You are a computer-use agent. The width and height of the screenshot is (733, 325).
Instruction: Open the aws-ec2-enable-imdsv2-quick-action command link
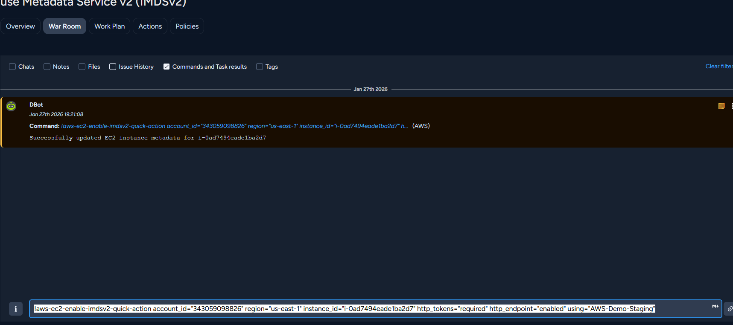click(x=234, y=126)
